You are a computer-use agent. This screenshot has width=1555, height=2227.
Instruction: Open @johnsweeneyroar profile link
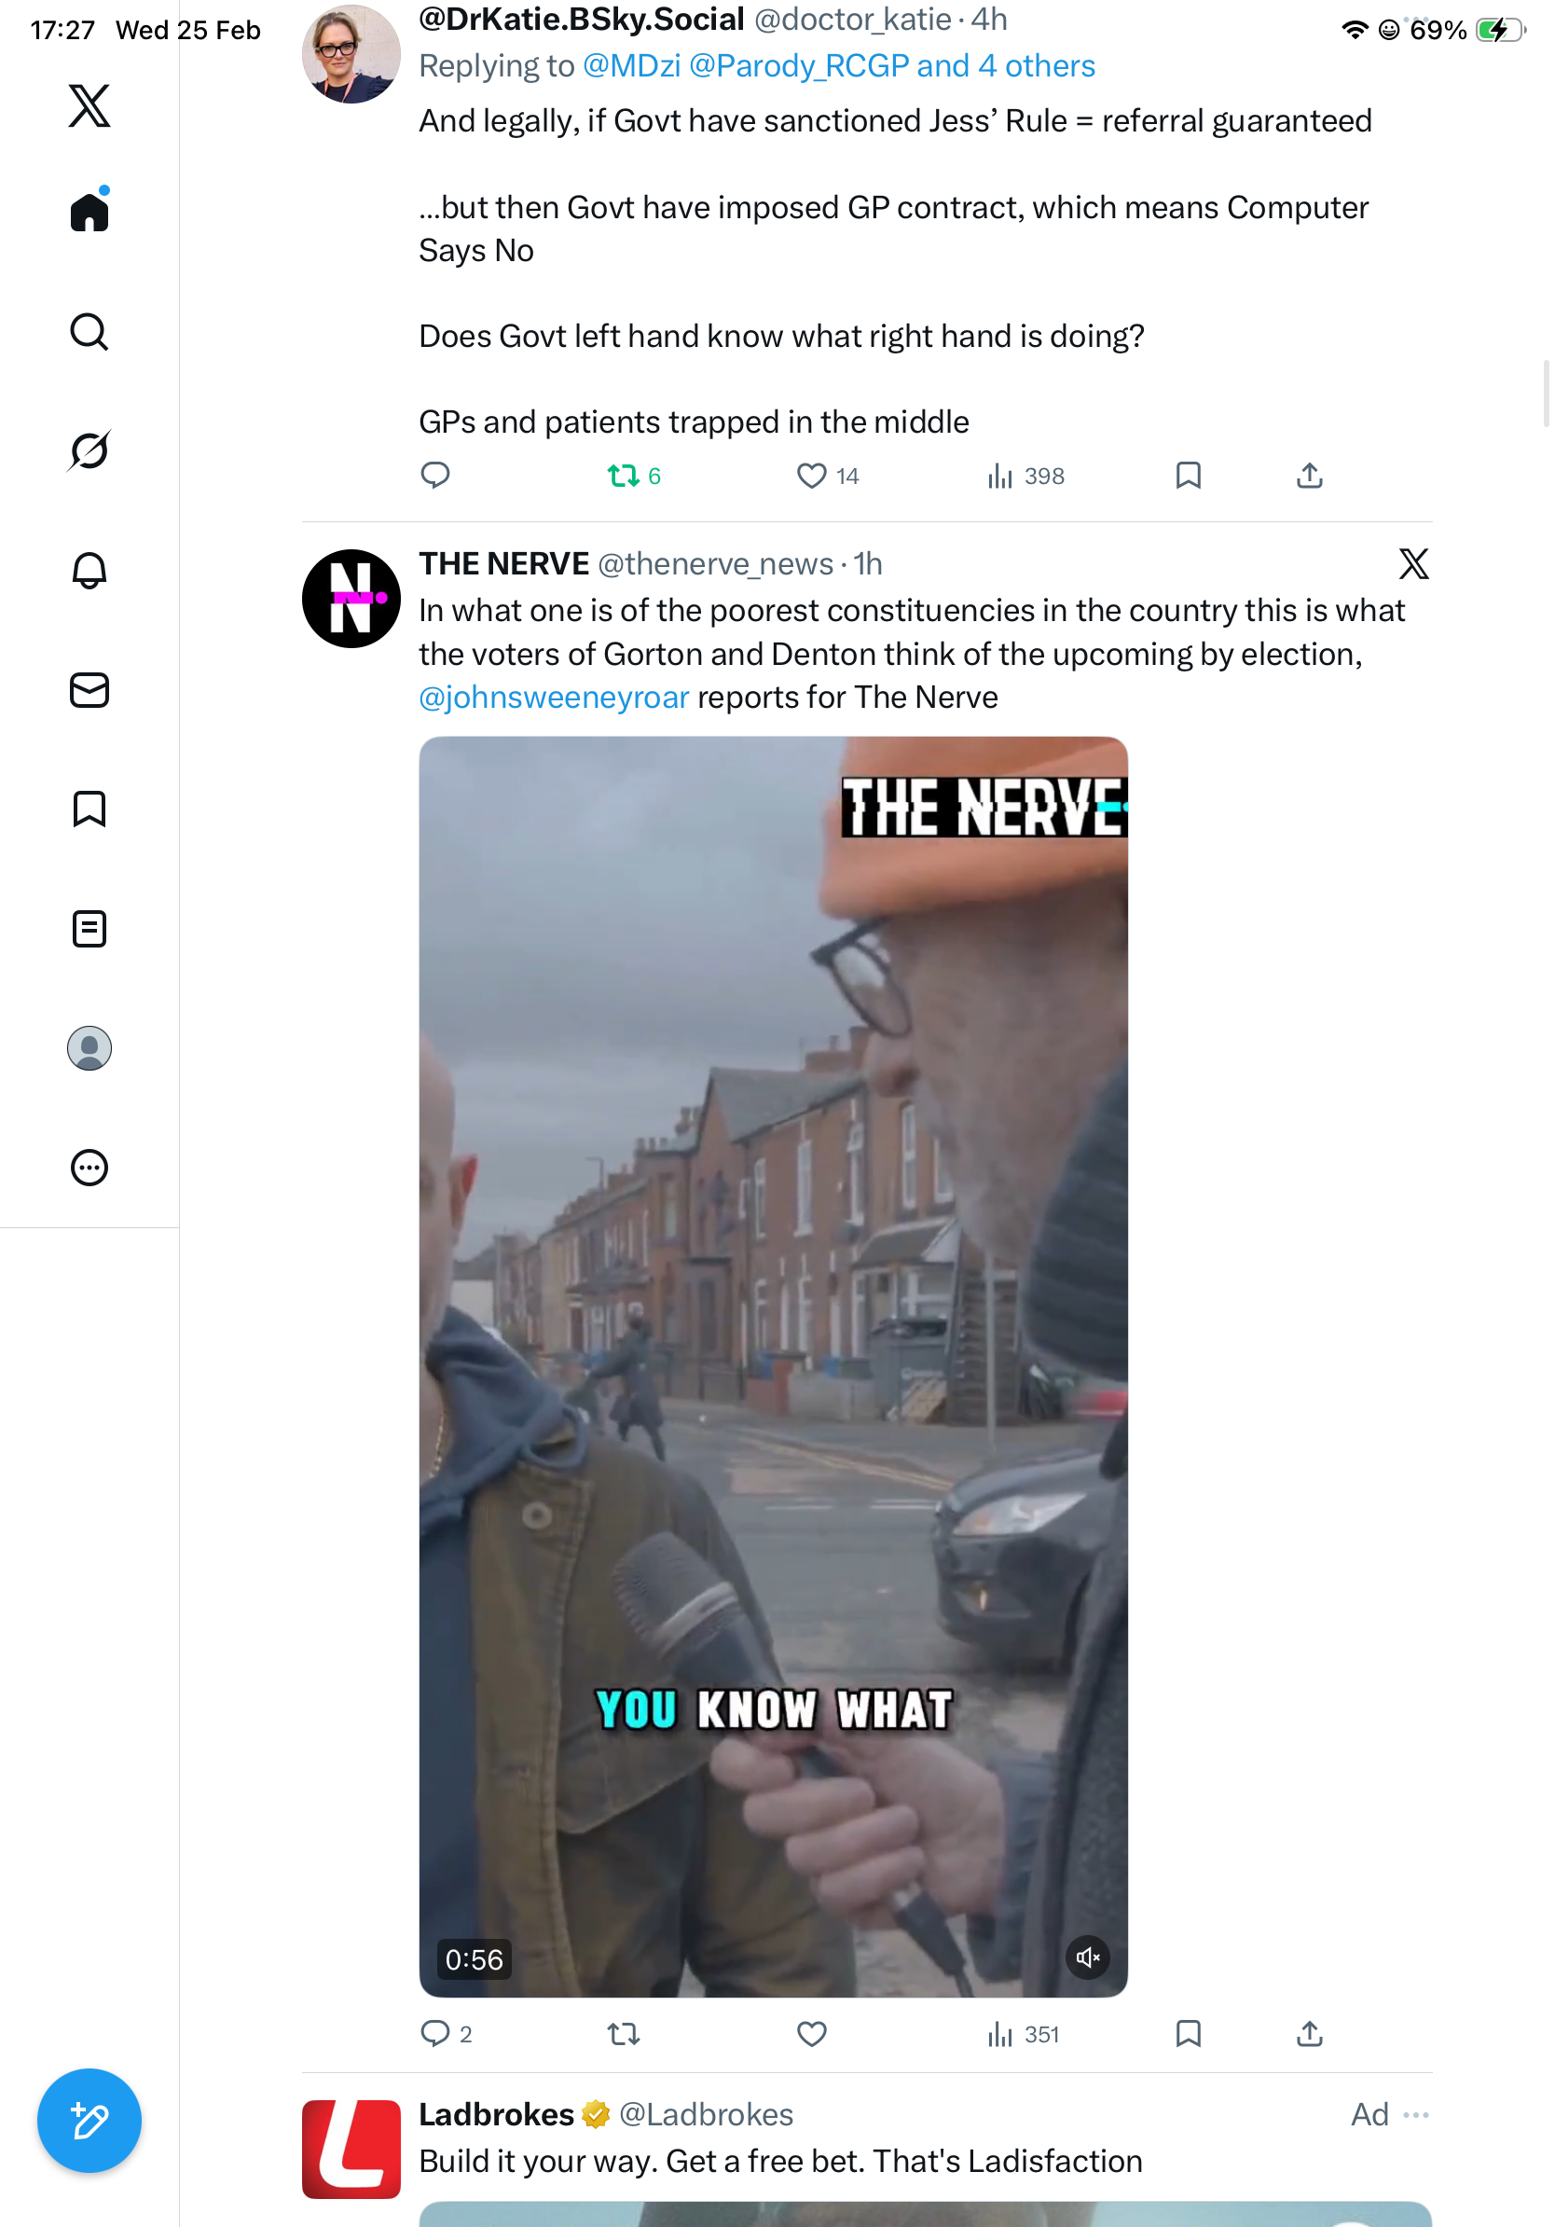click(x=554, y=698)
